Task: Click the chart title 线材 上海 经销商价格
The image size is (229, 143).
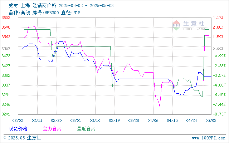Action: 33,6
